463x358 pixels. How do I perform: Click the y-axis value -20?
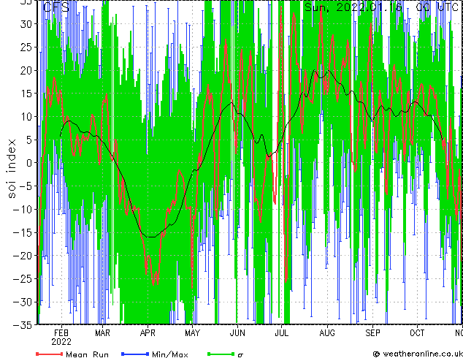23,256
